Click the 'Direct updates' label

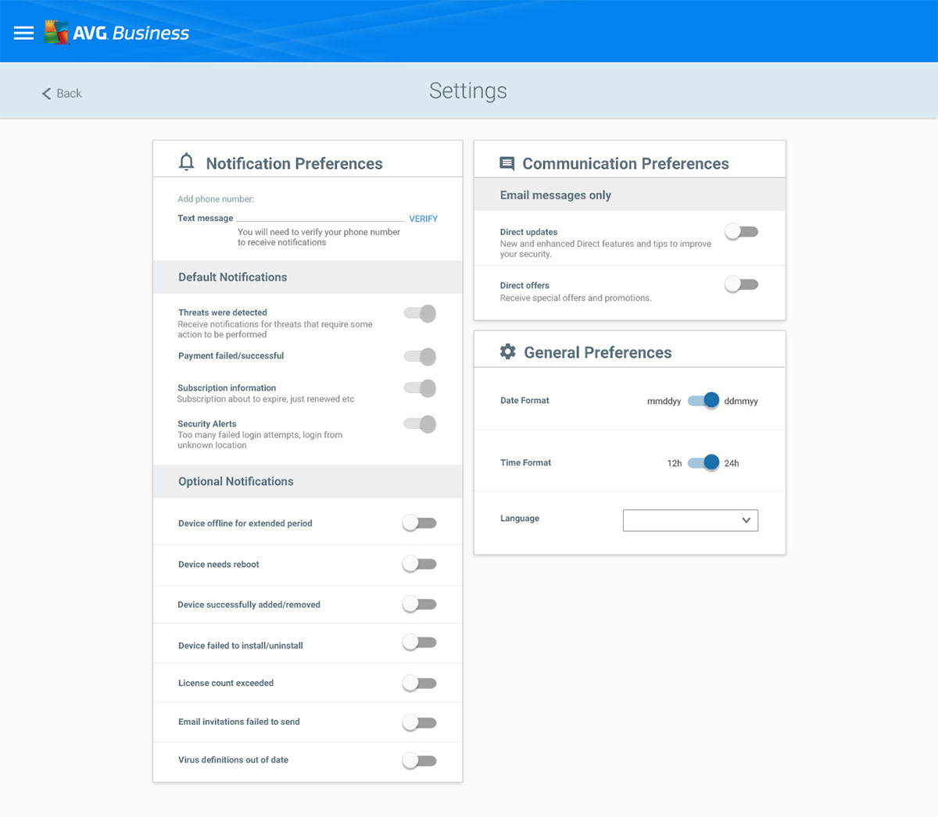click(529, 232)
